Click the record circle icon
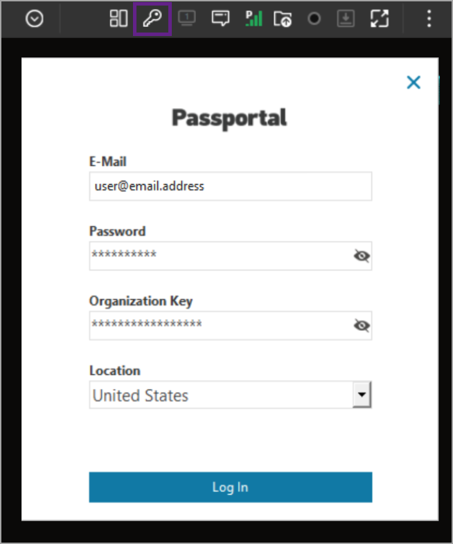453x544 pixels. click(x=314, y=19)
